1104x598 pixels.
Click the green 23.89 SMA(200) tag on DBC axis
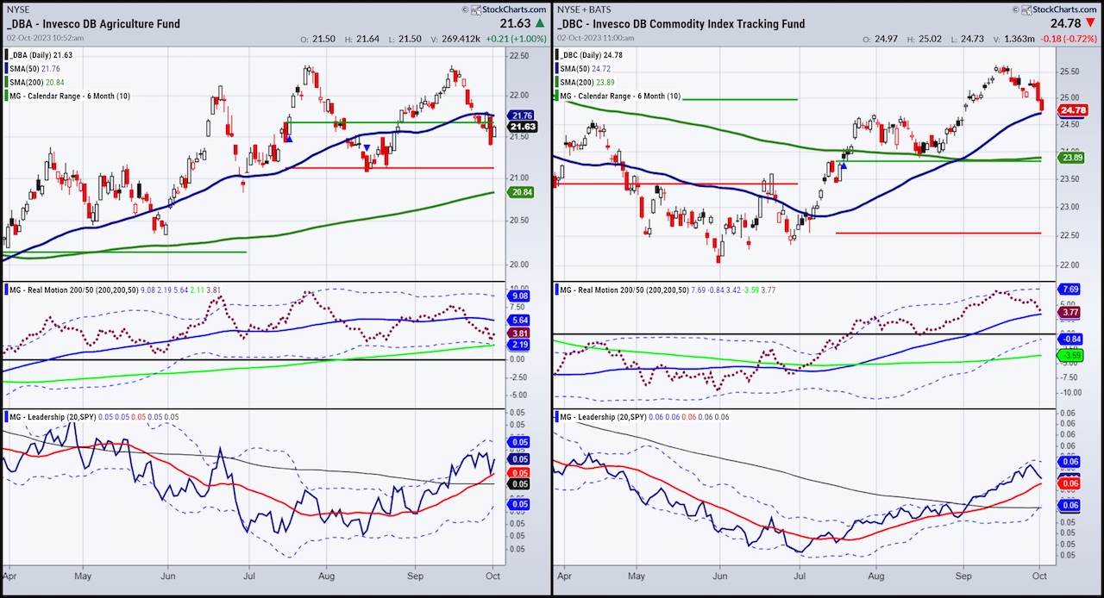(1072, 158)
